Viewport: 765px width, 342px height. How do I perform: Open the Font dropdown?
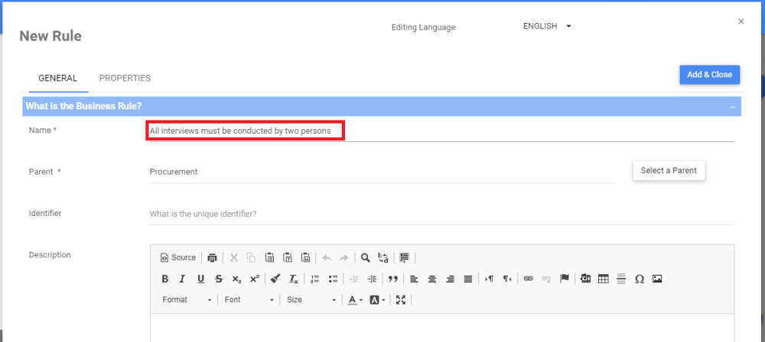click(x=249, y=300)
